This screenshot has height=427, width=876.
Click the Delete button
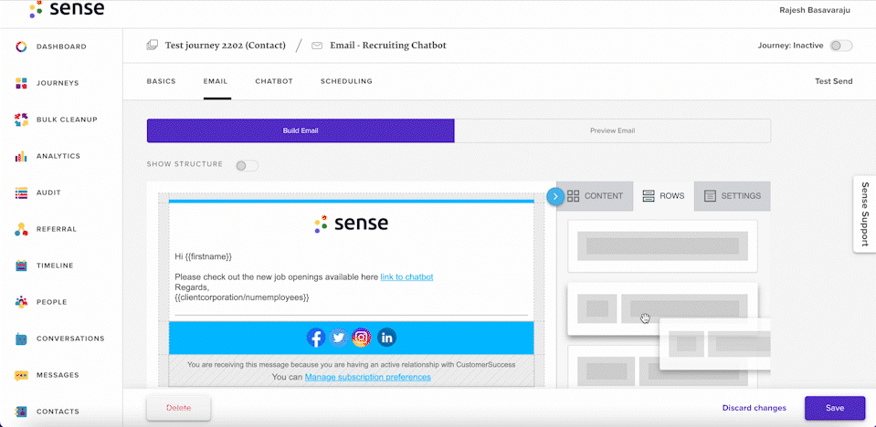pyautogui.click(x=179, y=408)
